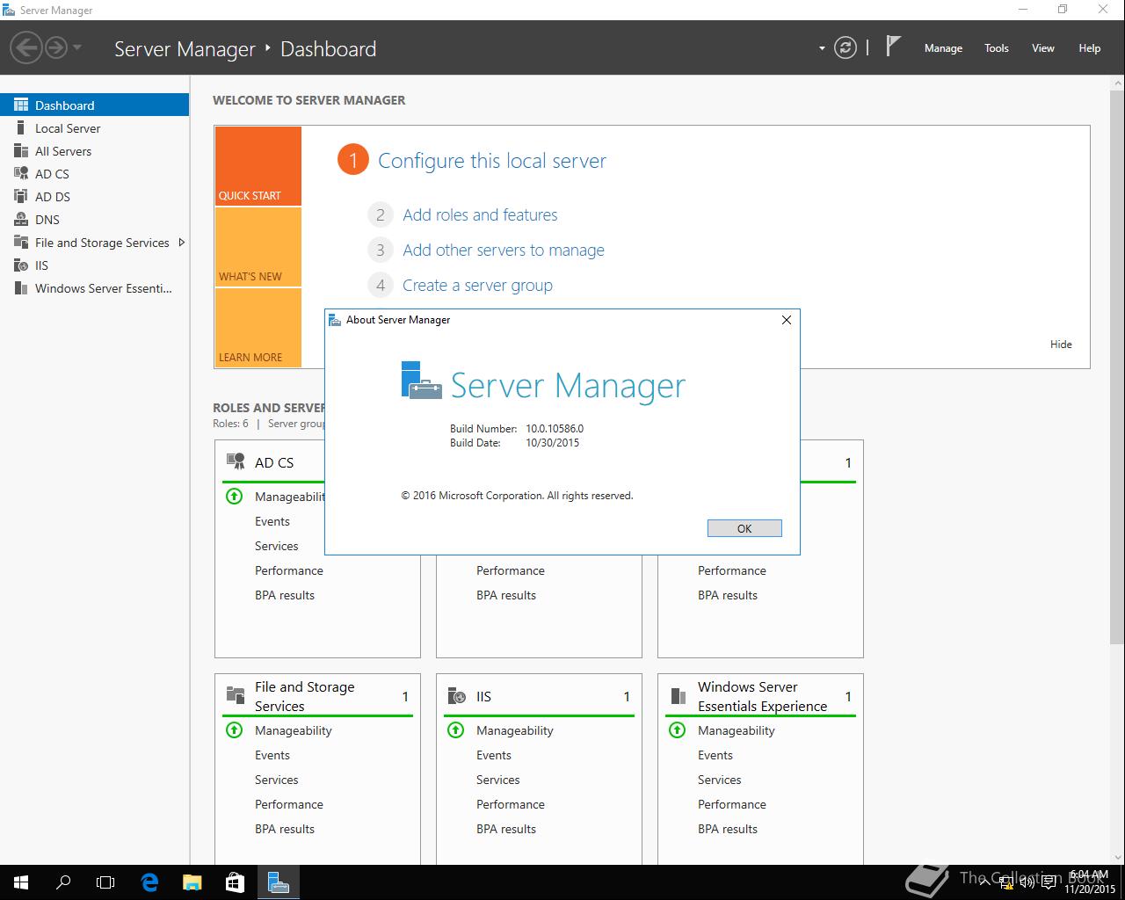Click Performance in the IIS tile
The image size is (1125, 900).
point(511,804)
